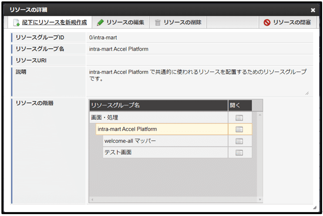Click the リソースグループID label
The image size is (323, 216).
(40, 38)
